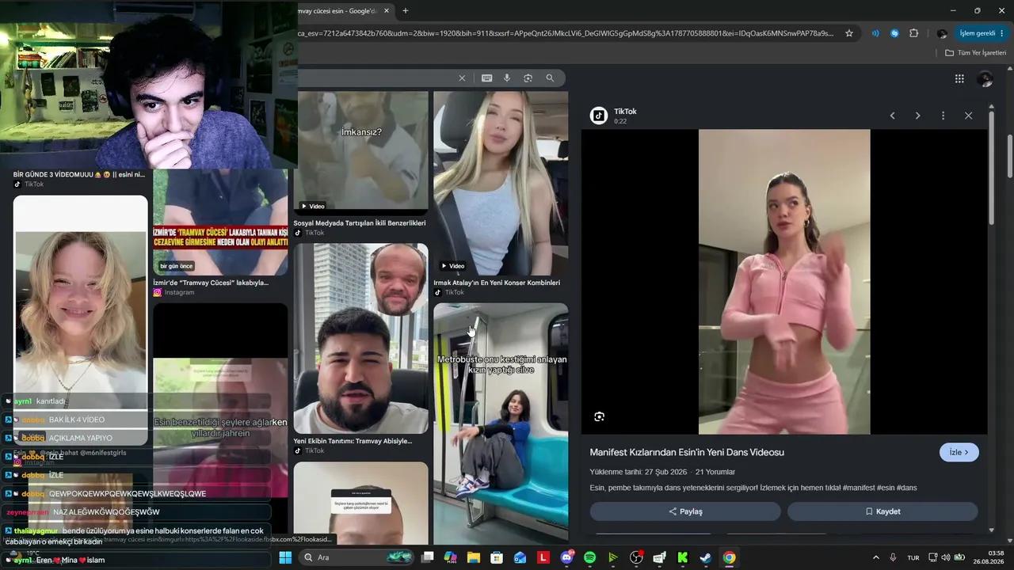Click the 'Paylaş' share button

pos(685,511)
